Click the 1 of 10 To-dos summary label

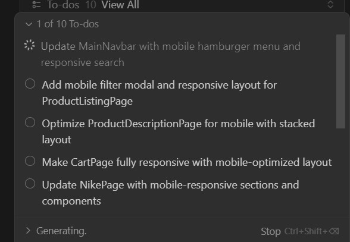tap(68, 24)
